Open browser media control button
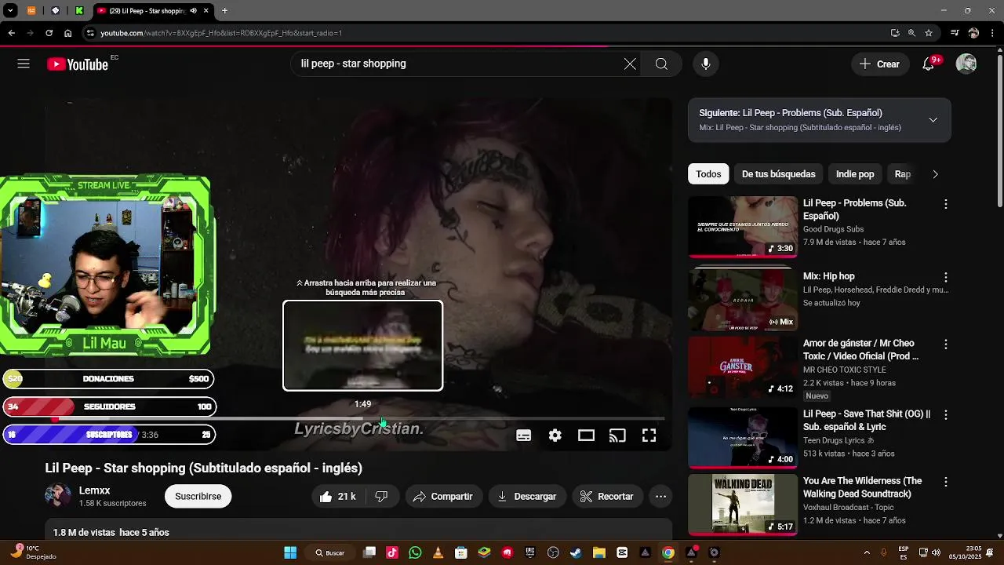 click(955, 33)
